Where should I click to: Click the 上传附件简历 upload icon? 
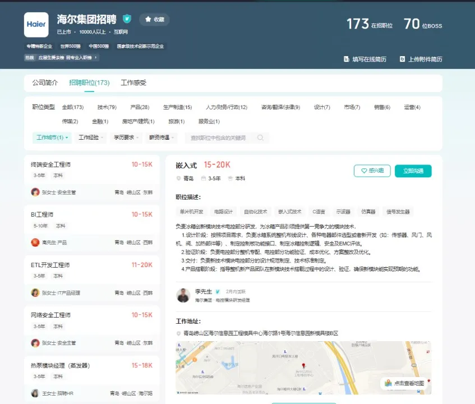tap(402, 59)
